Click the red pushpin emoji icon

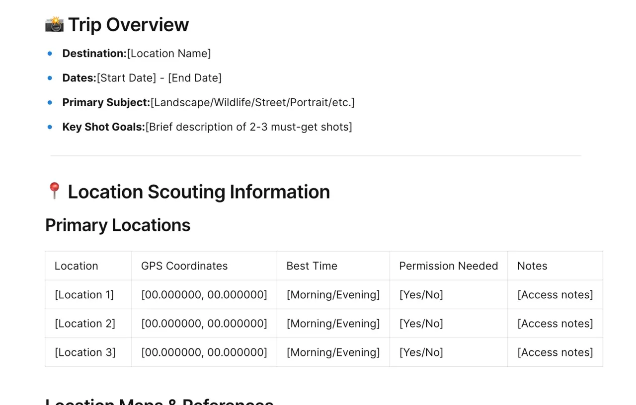(54, 191)
